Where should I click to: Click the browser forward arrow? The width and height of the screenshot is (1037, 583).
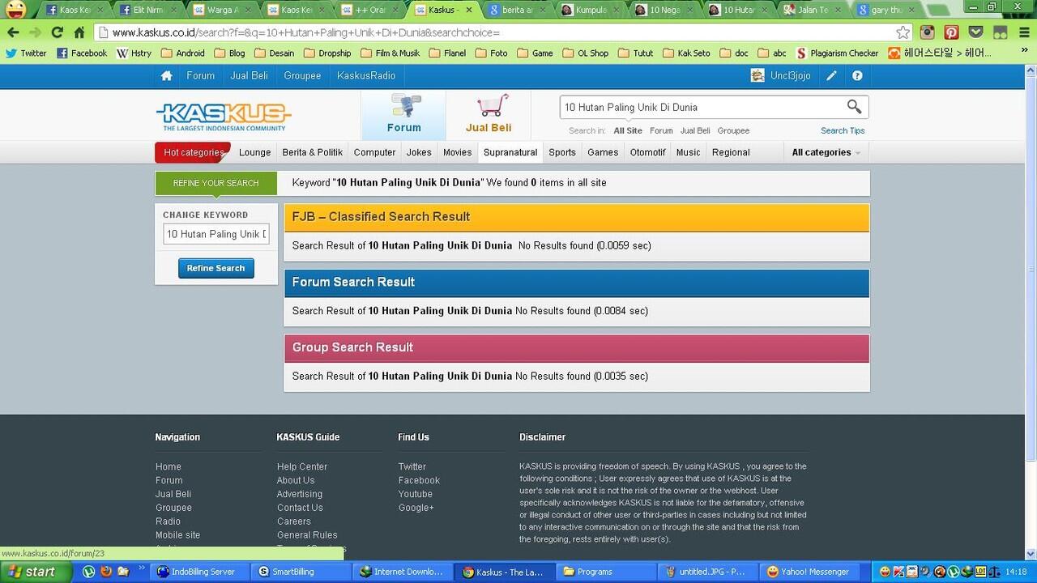click(x=35, y=32)
